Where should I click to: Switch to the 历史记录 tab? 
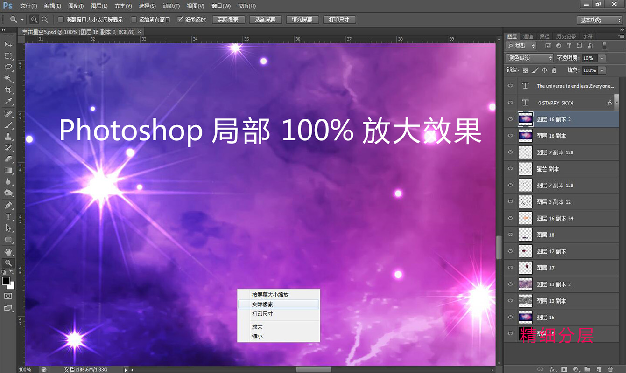pyautogui.click(x=566, y=36)
